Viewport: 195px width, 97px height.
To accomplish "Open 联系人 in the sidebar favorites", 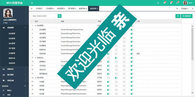I will (9, 91).
